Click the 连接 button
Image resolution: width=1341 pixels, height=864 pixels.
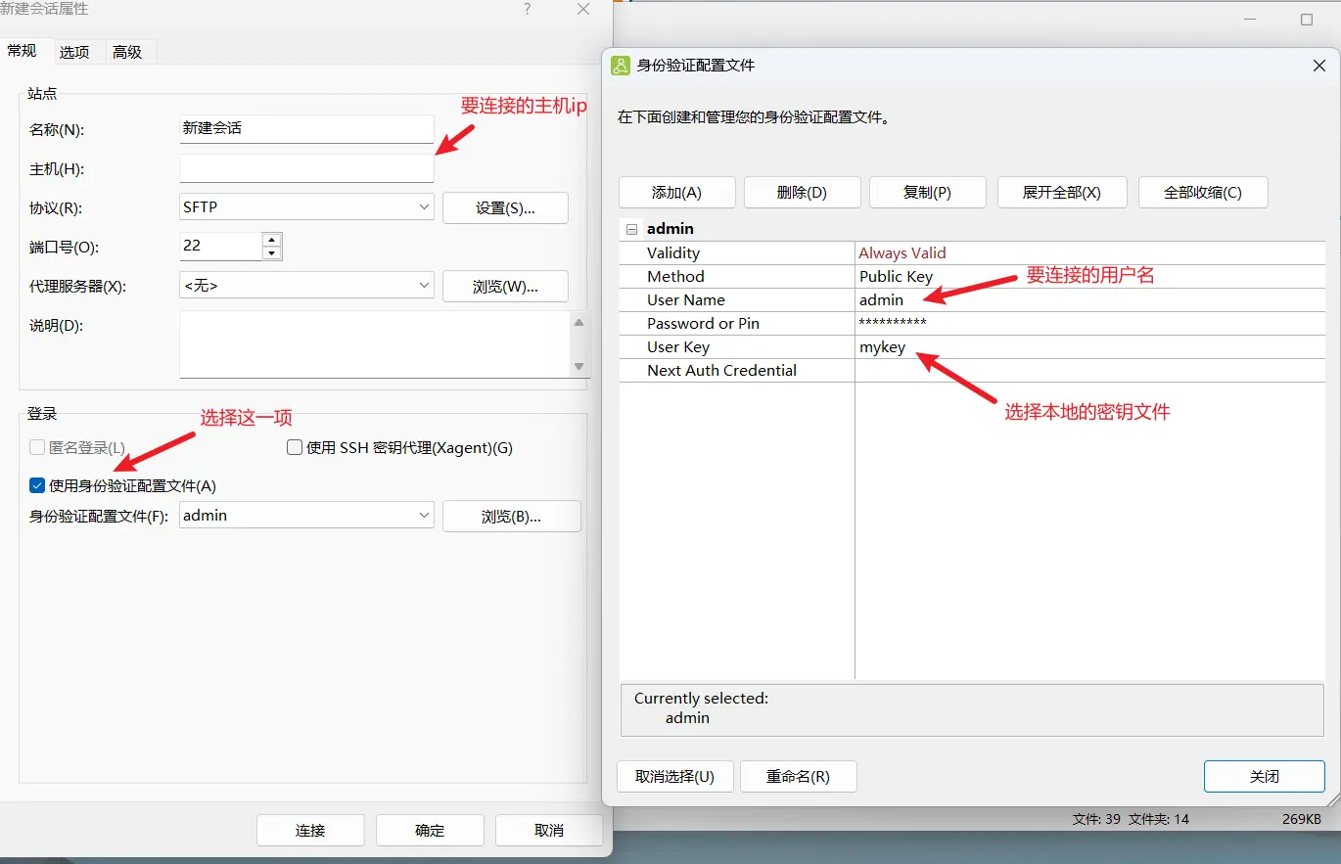coord(310,830)
